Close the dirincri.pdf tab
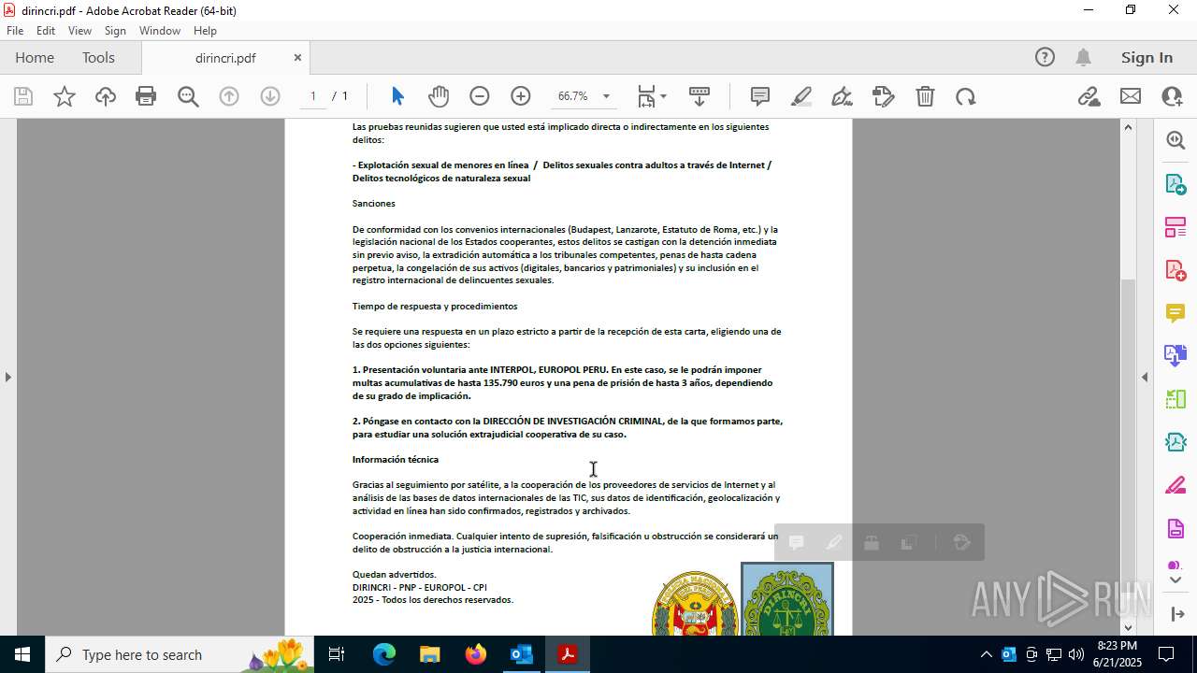Viewport: 1197px width, 673px height. tap(297, 58)
